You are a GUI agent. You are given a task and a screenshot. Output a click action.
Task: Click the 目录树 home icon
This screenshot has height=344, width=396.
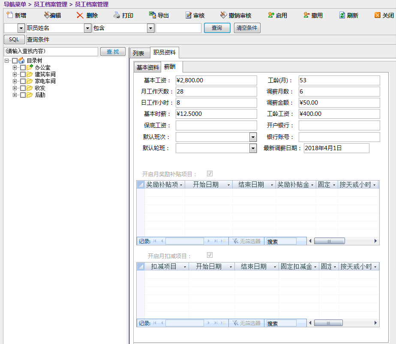click(x=21, y=60)
